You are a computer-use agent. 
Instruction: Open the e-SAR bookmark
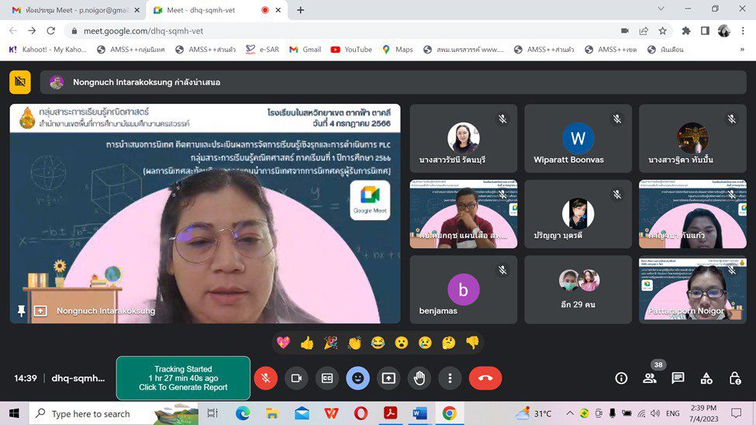pos(262,49)
